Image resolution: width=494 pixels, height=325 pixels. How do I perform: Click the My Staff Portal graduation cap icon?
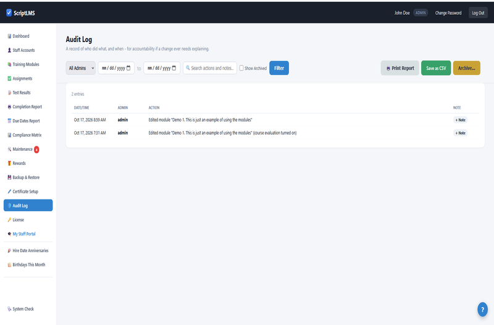pyautogui.click(x=9, y=234)
